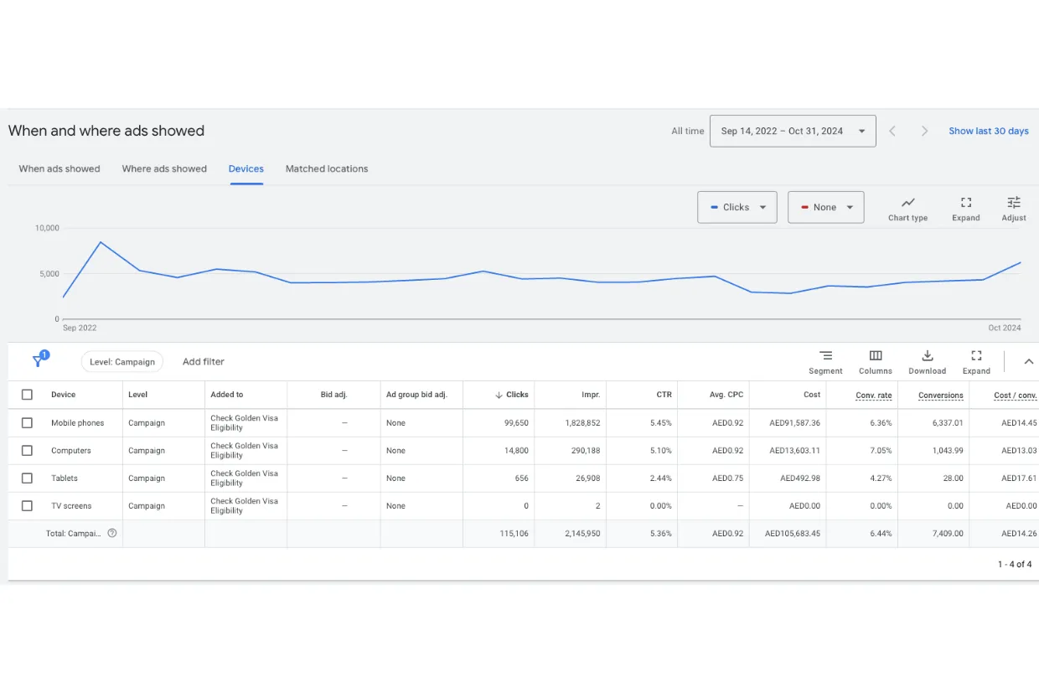Collapse the chart with the chevron
Screen dimensions: 1039x693
pos(1029,362)
